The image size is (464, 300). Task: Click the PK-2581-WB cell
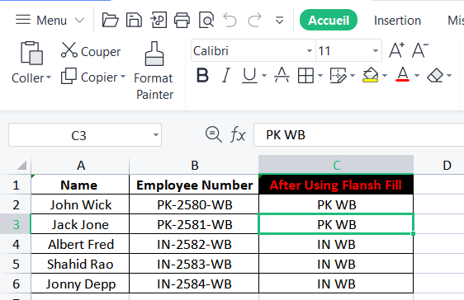click(x=194, y=224)
